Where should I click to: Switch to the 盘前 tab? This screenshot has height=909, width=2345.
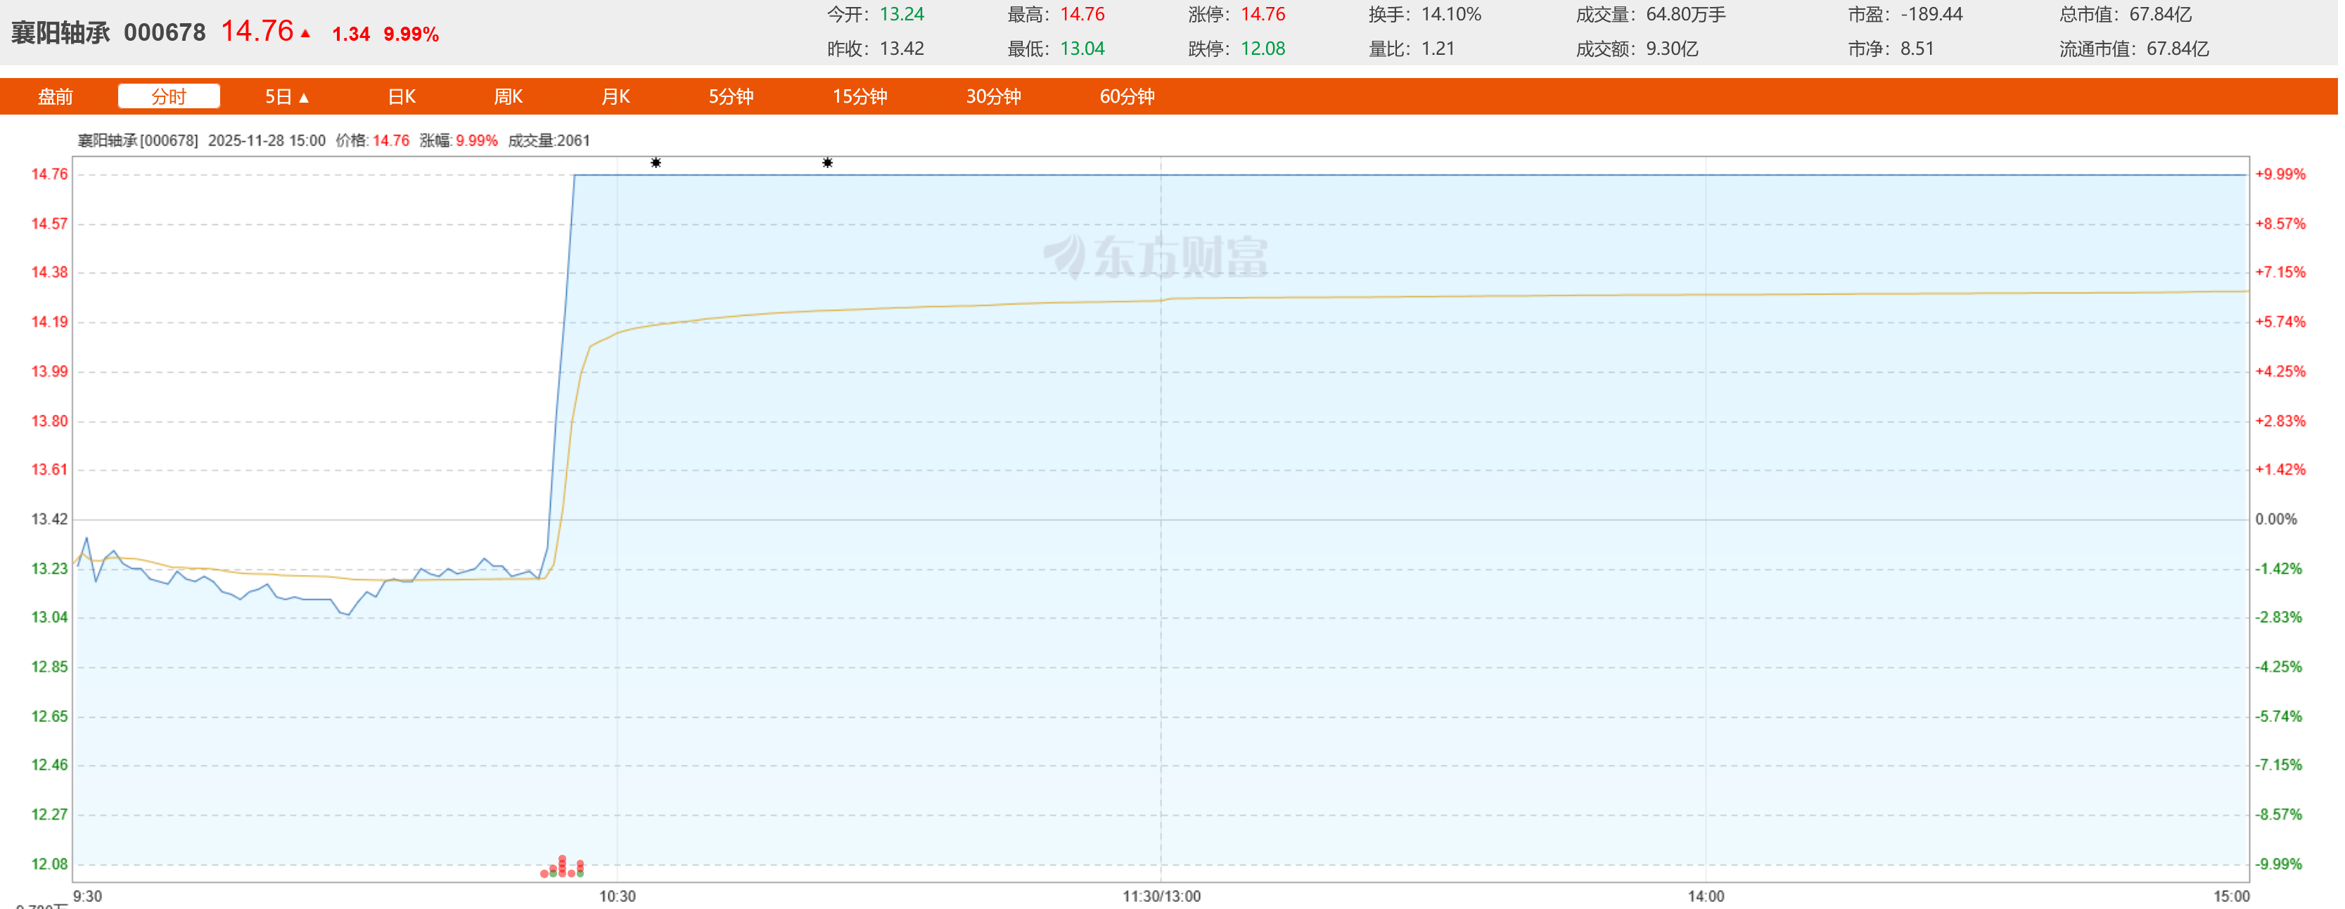pos(56,96)
